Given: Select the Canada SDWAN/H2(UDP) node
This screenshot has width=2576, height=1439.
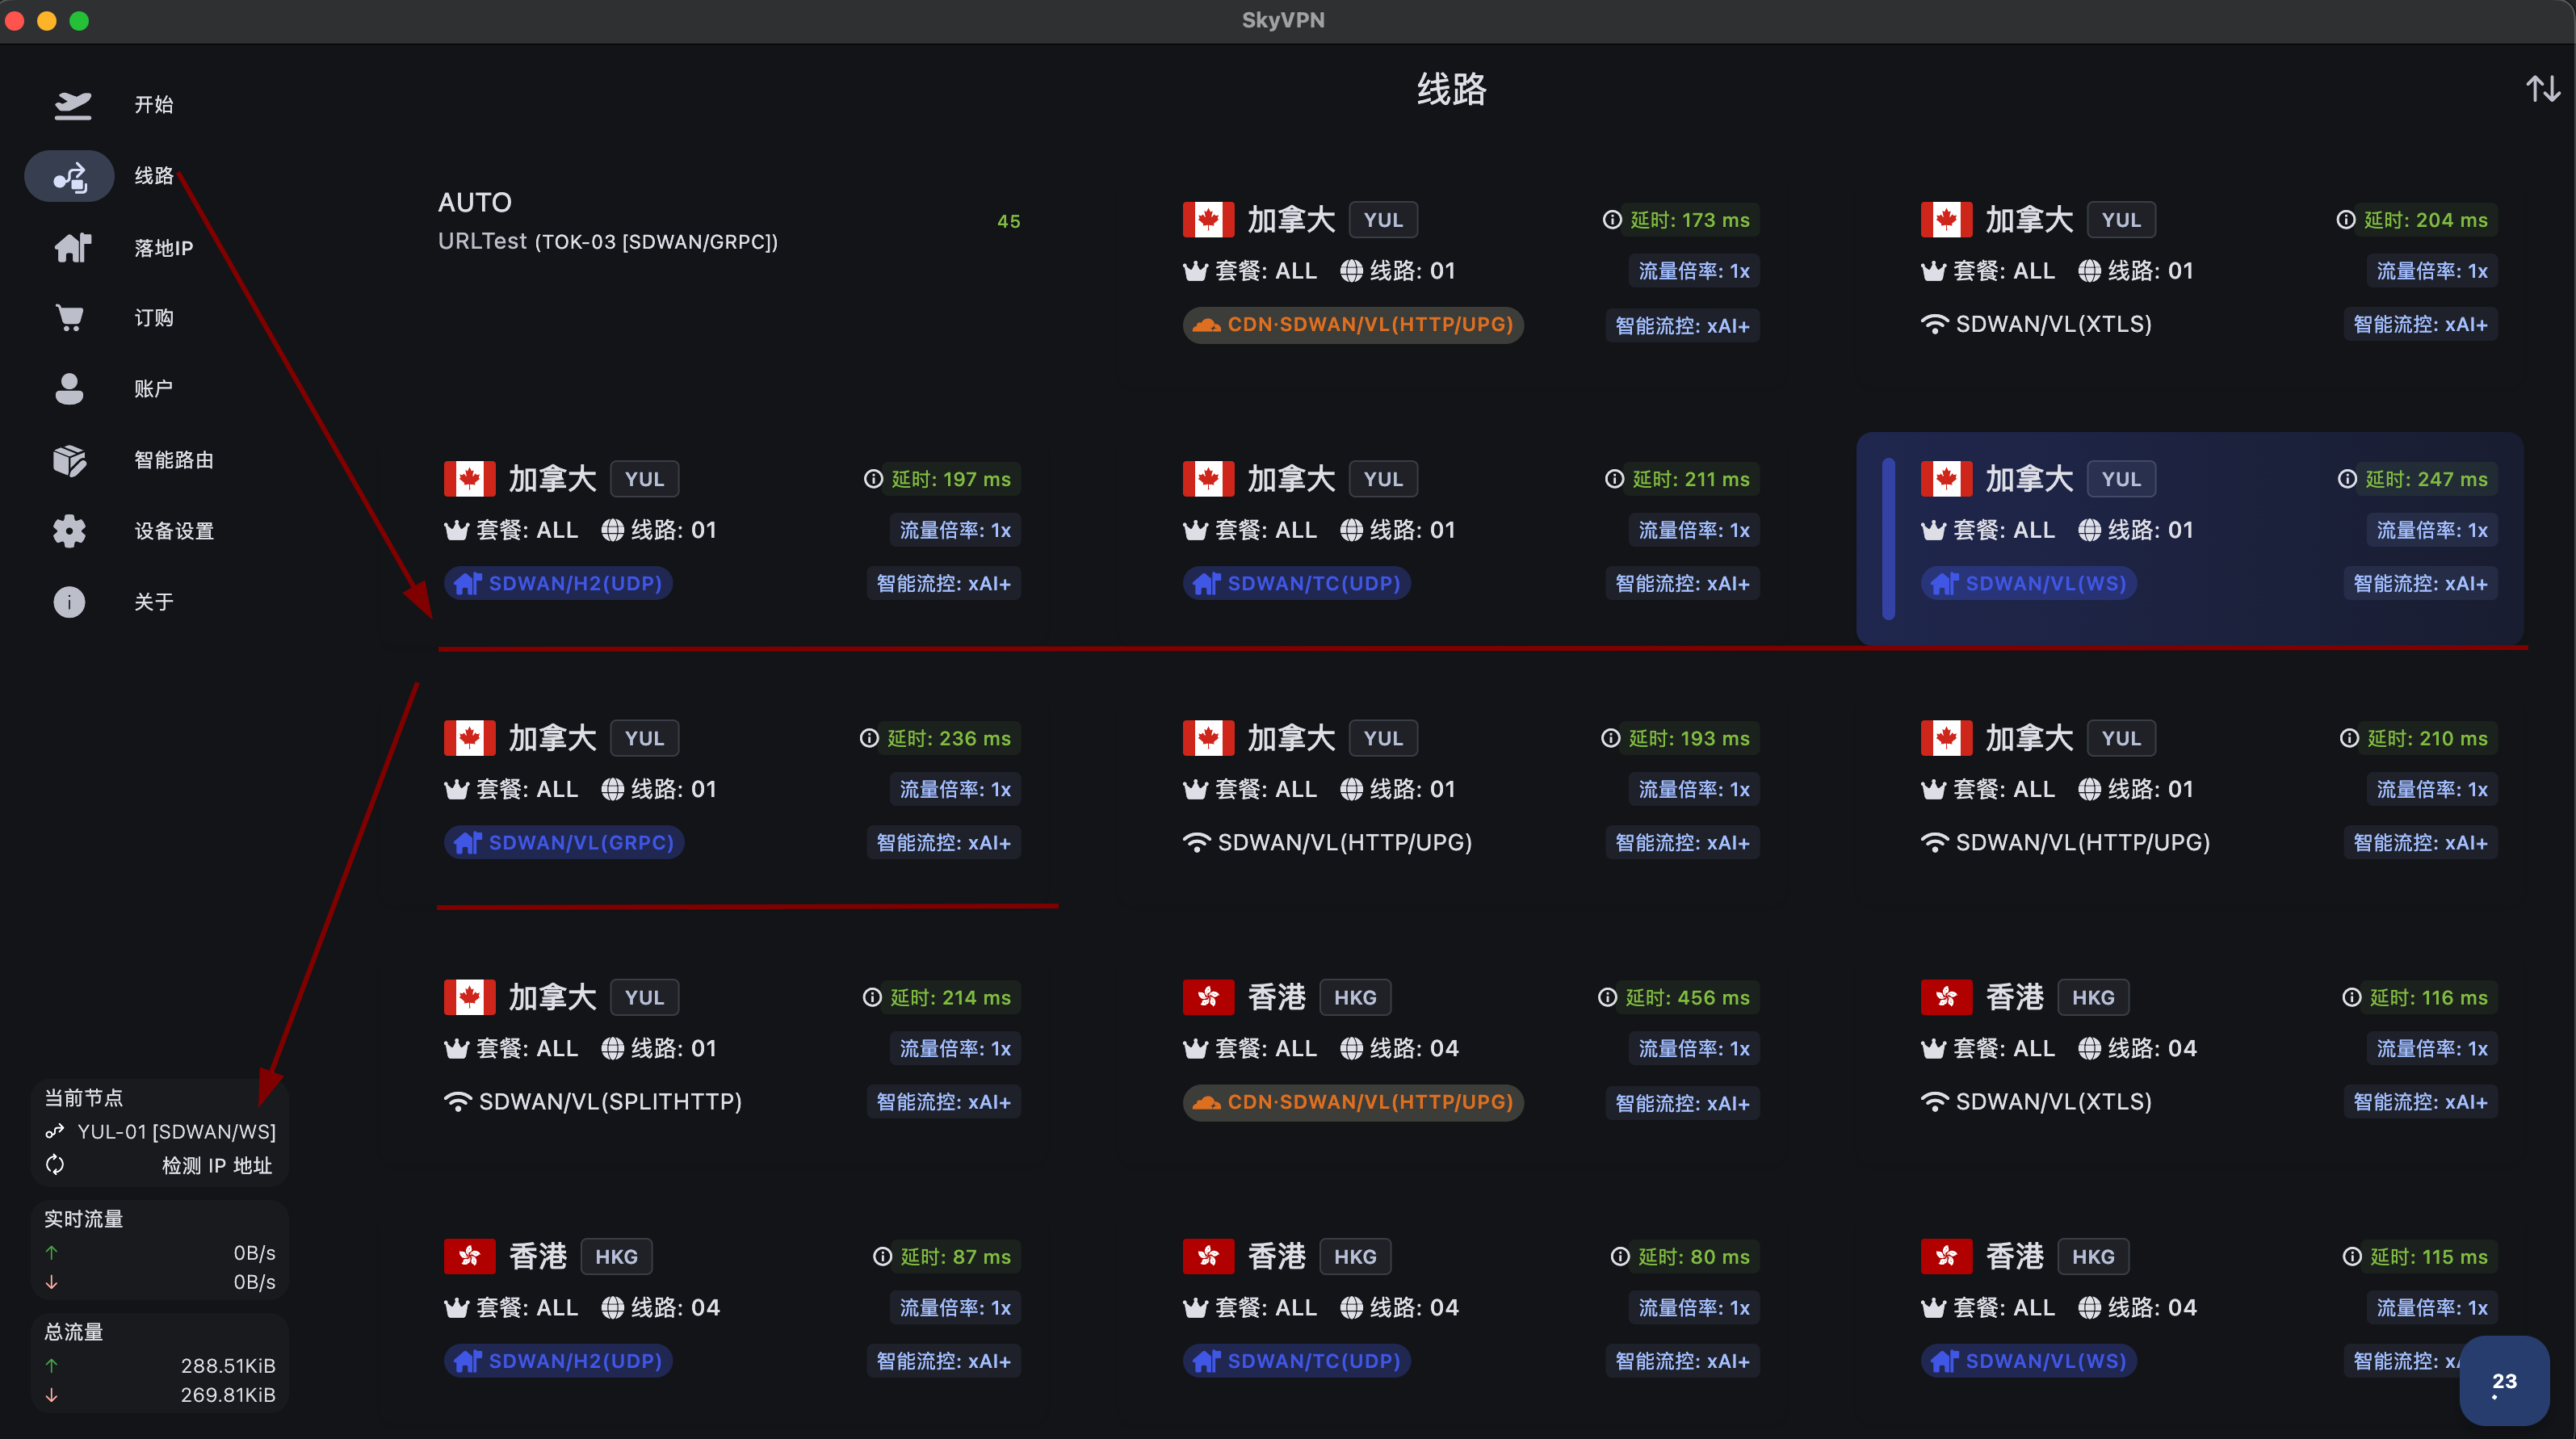Looking at the screenshot, I should [730, 530].
